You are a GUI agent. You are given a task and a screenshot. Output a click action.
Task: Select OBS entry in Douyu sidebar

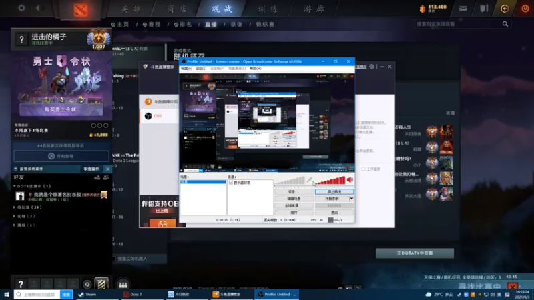point(160,116)
